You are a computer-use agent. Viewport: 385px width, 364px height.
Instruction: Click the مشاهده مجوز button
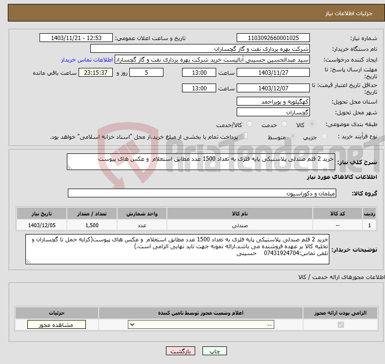(x=57, y=325)
